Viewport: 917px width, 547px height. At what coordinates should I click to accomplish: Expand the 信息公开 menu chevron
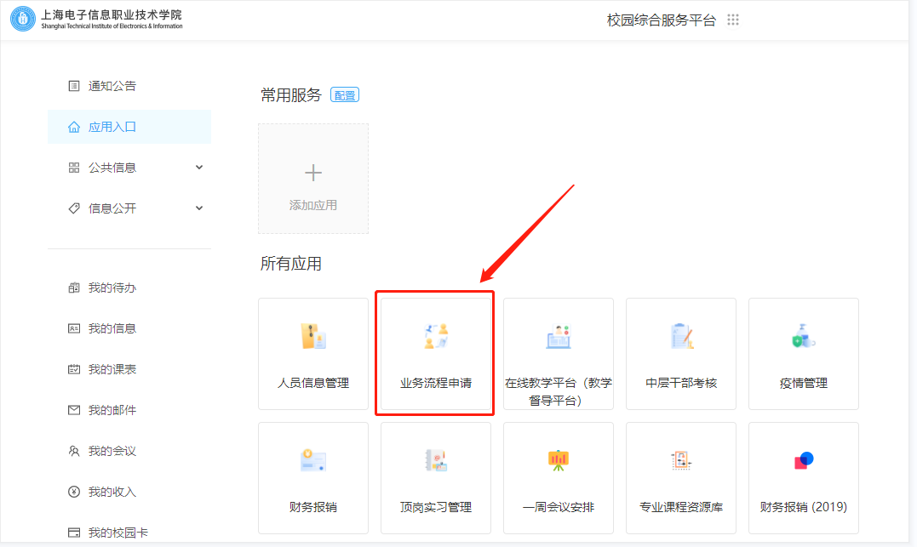pyautogui.click(x=199, y=208)
